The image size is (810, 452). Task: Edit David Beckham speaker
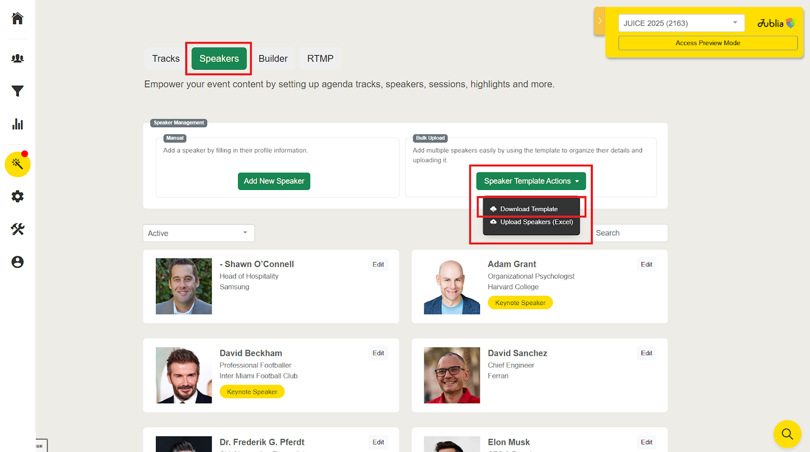coord(378,353)
